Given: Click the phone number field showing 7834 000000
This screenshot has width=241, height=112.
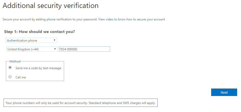Looking at the screenshot, I should [x=84, y=49].
